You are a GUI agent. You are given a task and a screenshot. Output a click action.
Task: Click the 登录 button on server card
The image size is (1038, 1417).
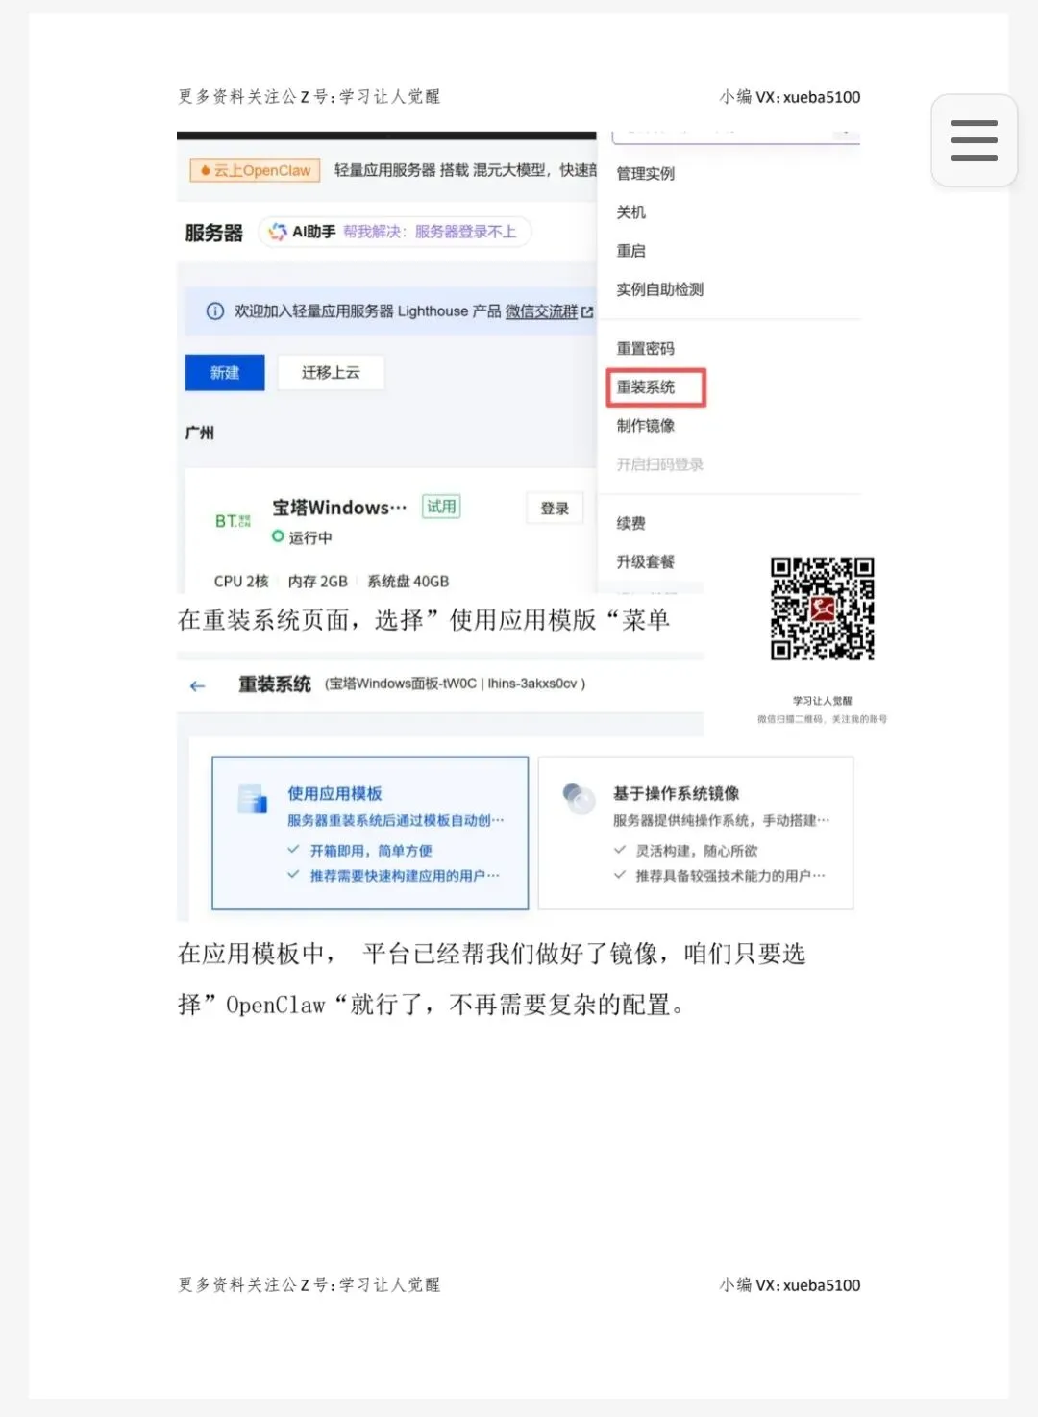pos(555,509)
